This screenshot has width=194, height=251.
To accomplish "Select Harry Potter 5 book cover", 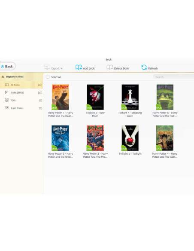I will point(60,138).
